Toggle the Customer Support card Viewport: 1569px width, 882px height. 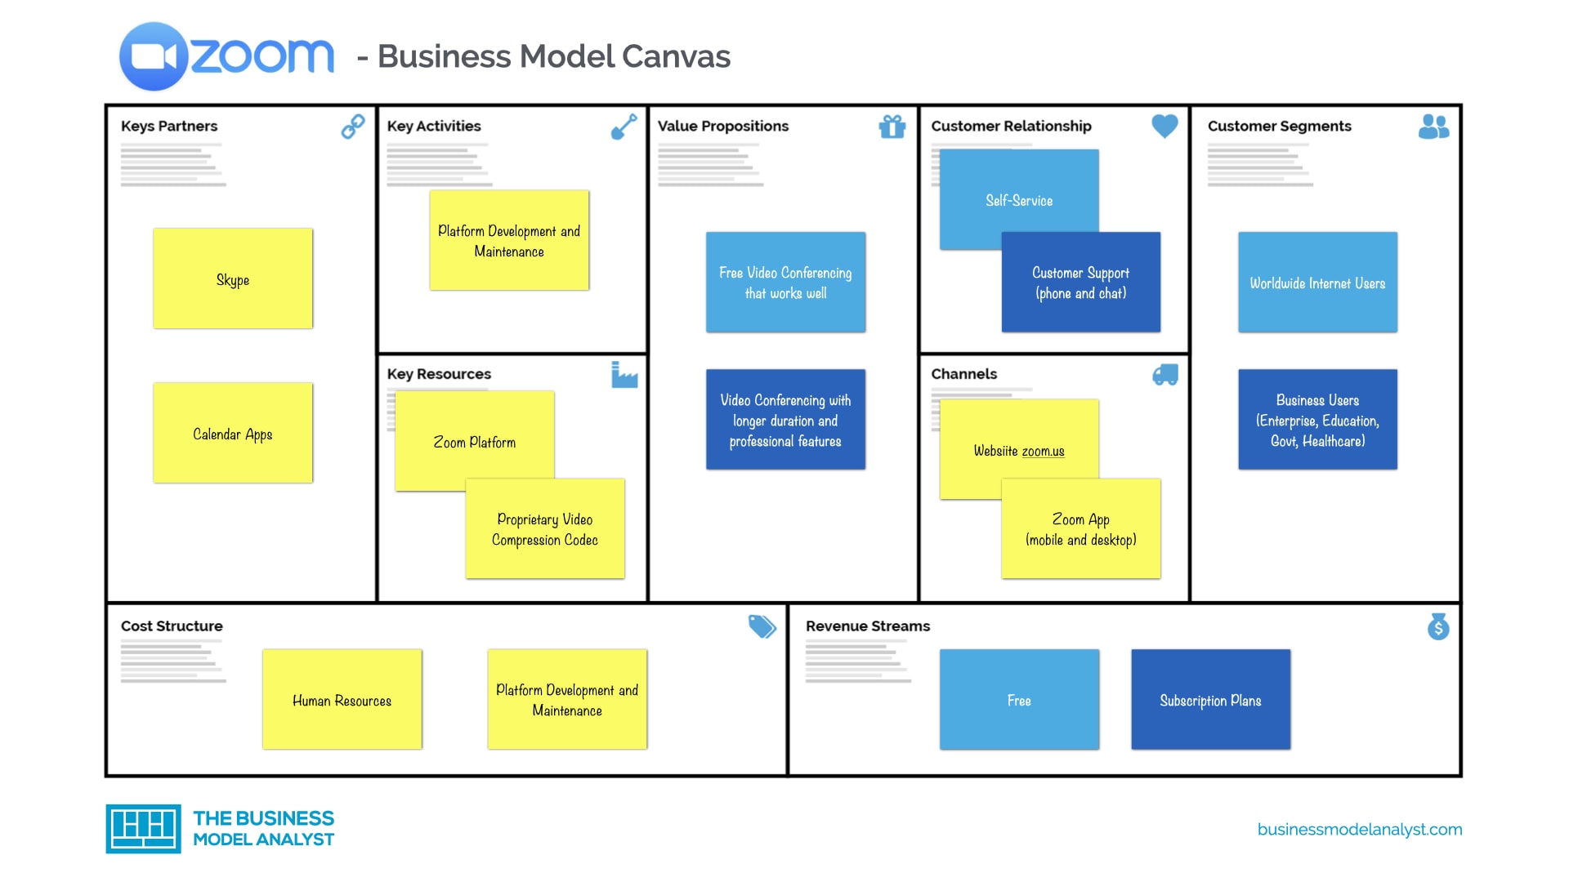click(x=1081, y=282)
